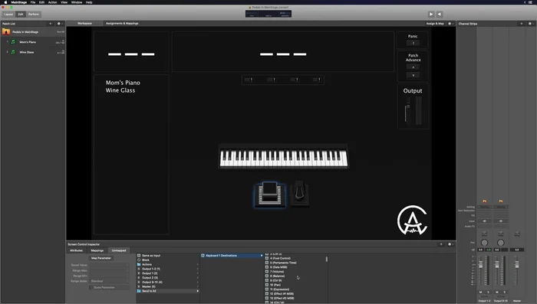The width and height of the screenshot is (537, 304).
Task: Open the Range Mode Standard dropdown
Action: tap(109, 281)
